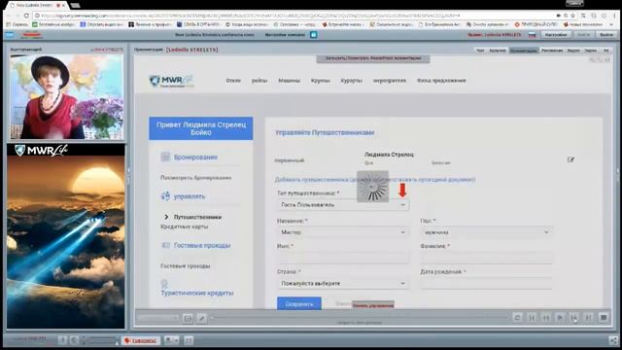Click the stop presentation square button
This screenshot has height=350, width=622.
[x=604, y=318]
